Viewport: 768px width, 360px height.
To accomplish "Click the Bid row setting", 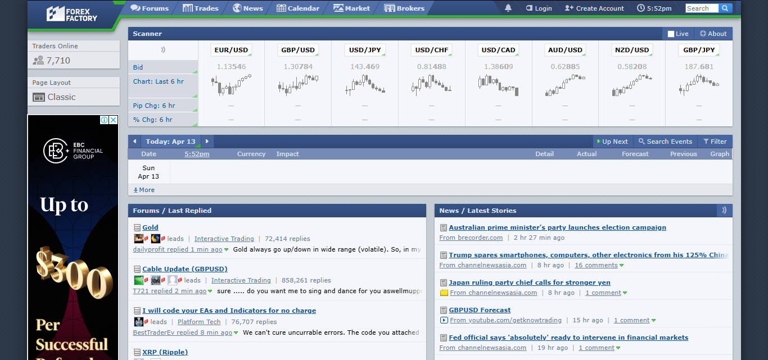I will [x=163, y=67].
